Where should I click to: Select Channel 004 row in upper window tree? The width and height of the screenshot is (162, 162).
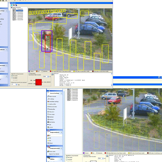click(x=19, y=14)
